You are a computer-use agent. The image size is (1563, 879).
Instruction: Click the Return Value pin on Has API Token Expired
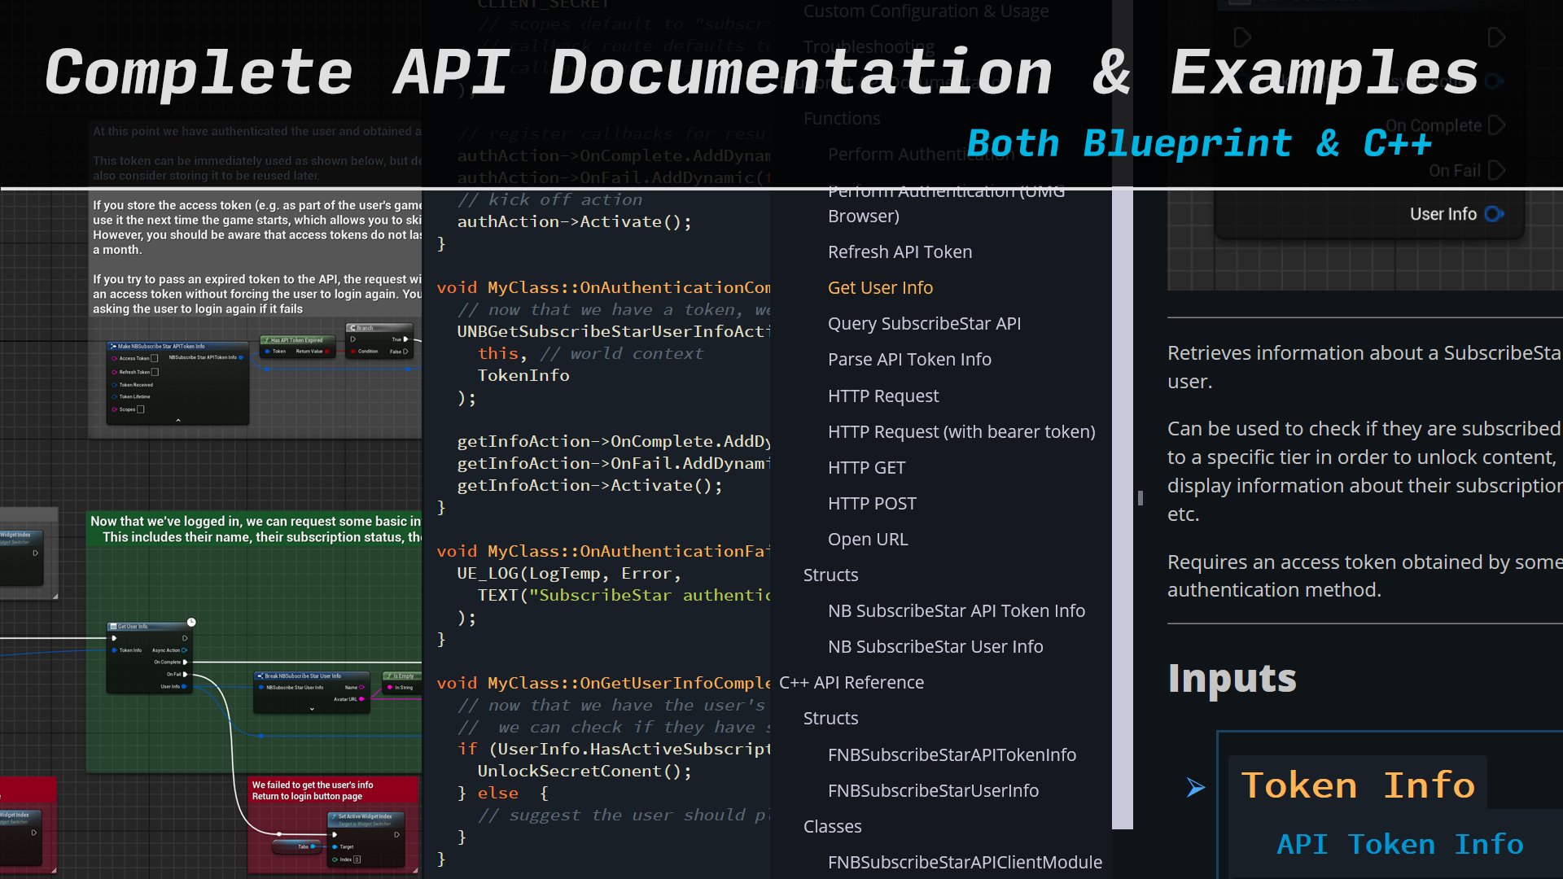point(327,352)
